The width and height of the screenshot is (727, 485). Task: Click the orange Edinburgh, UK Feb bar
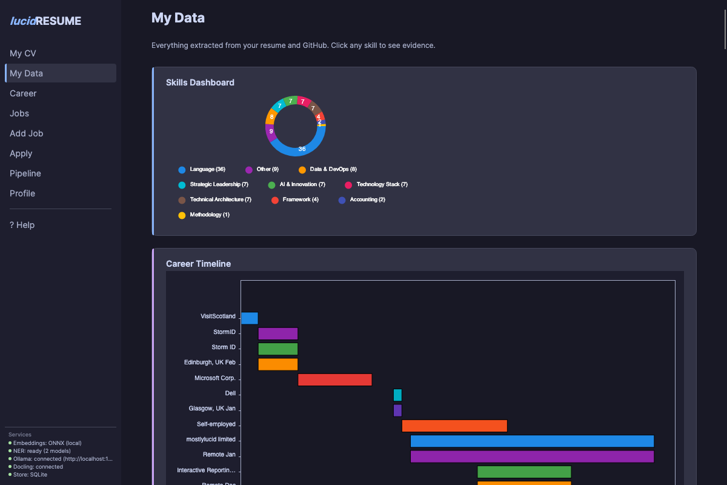[x=278, y=364]
